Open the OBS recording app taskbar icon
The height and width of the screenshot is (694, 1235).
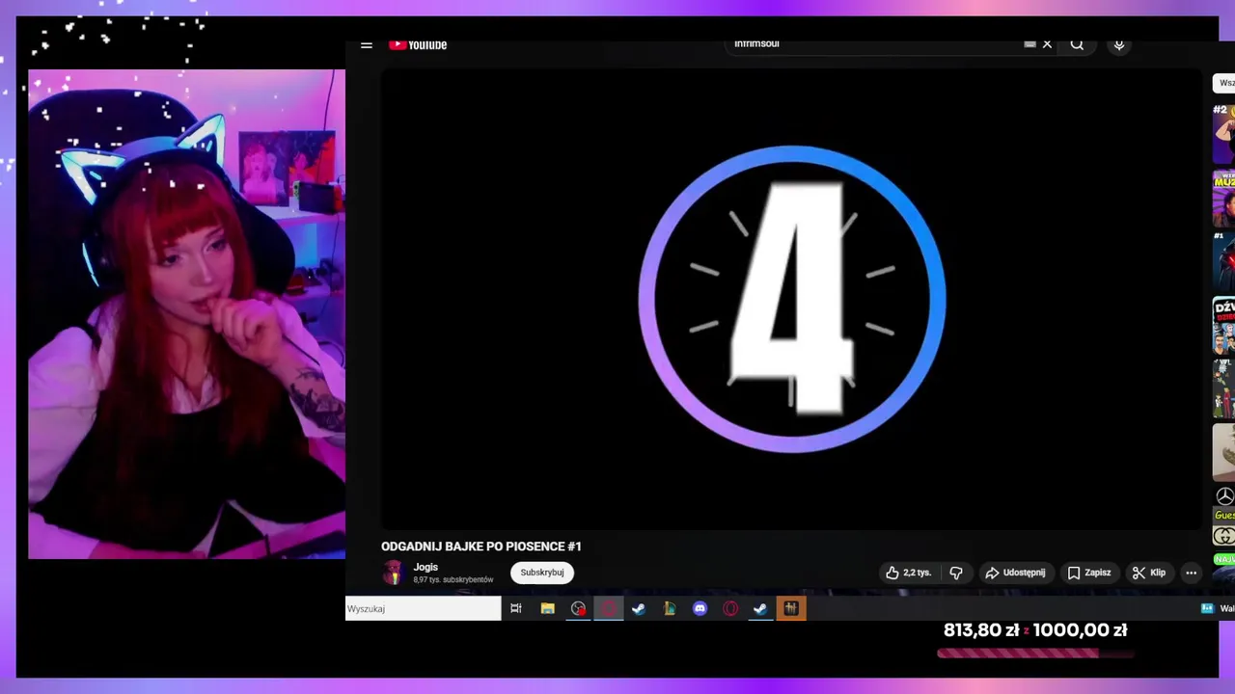coord(578,608)
